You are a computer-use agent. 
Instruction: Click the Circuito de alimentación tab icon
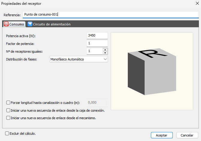[30, 24]
